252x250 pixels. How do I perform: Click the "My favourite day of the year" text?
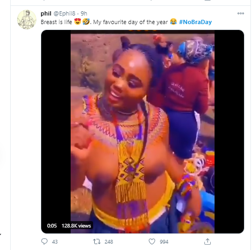pos(131,22)
